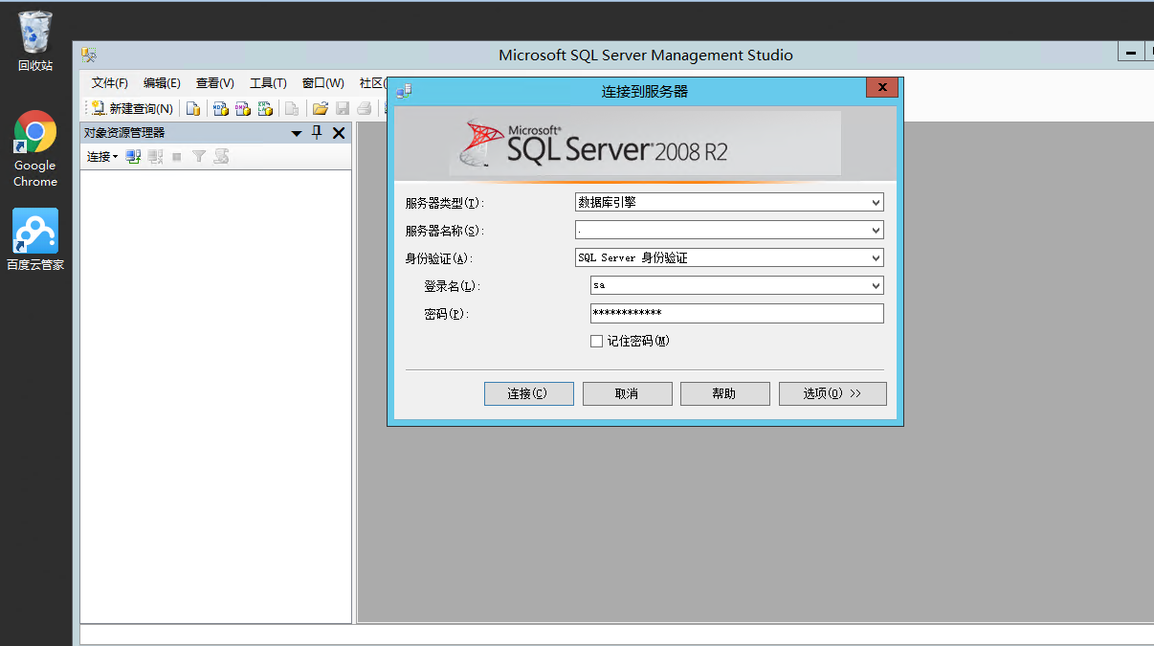Screen dimensions: 1154x646
Task: Click the 选项 button for more options
Action: pos(832,393)
